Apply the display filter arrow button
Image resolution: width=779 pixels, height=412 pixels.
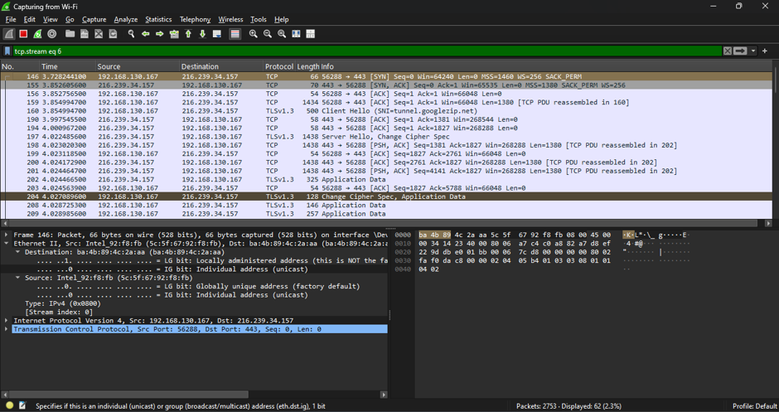(x=740, y=51)
